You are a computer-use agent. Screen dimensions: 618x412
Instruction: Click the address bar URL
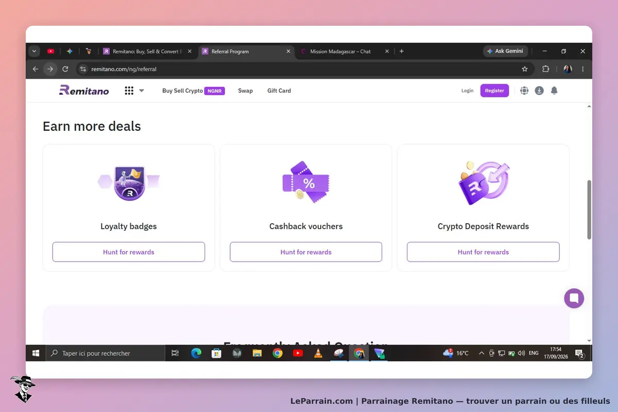[x=124, y=69]
